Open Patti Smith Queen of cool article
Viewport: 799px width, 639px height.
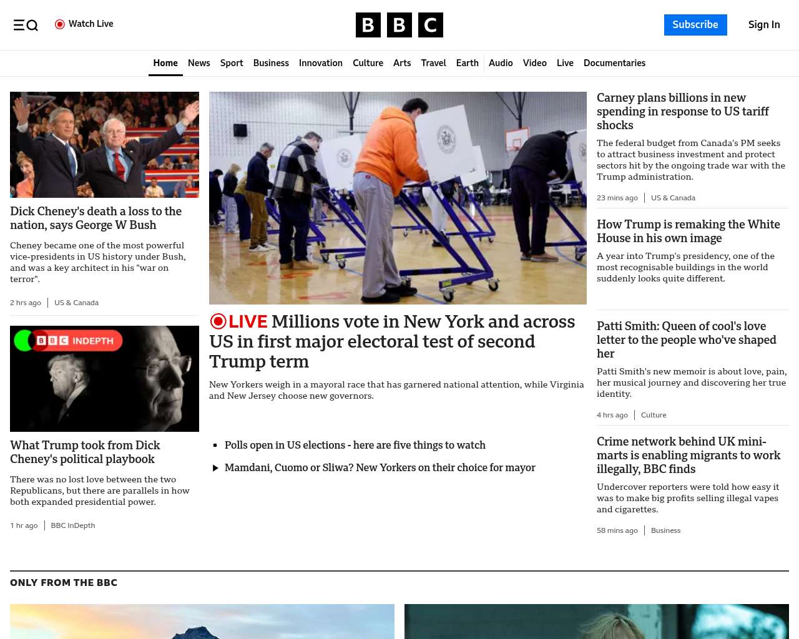tap(686, 339)
